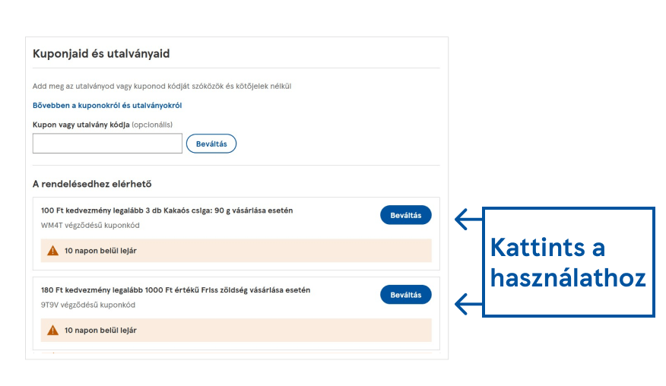Click lower arrow pointing to second Beváltás
The width and height of the screenshot is (666, 386).
tap(468, 304)
